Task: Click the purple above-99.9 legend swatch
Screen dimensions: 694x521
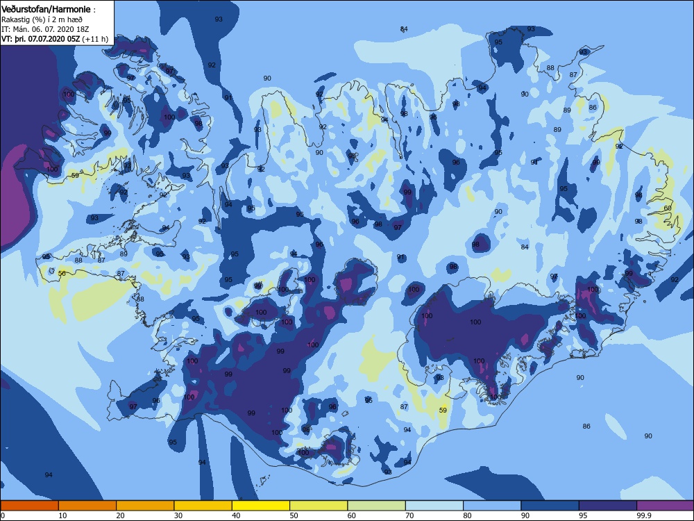Action: point(666,506)
